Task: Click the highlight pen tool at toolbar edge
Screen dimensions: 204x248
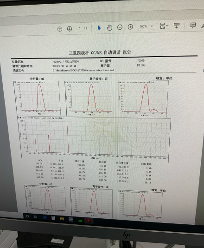Action: pos(203,26)
